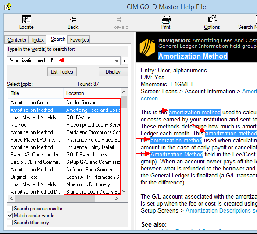This screenshot has height=234, width=257.
Task: Click the help file title bar icon
Action: click(8, 7)
